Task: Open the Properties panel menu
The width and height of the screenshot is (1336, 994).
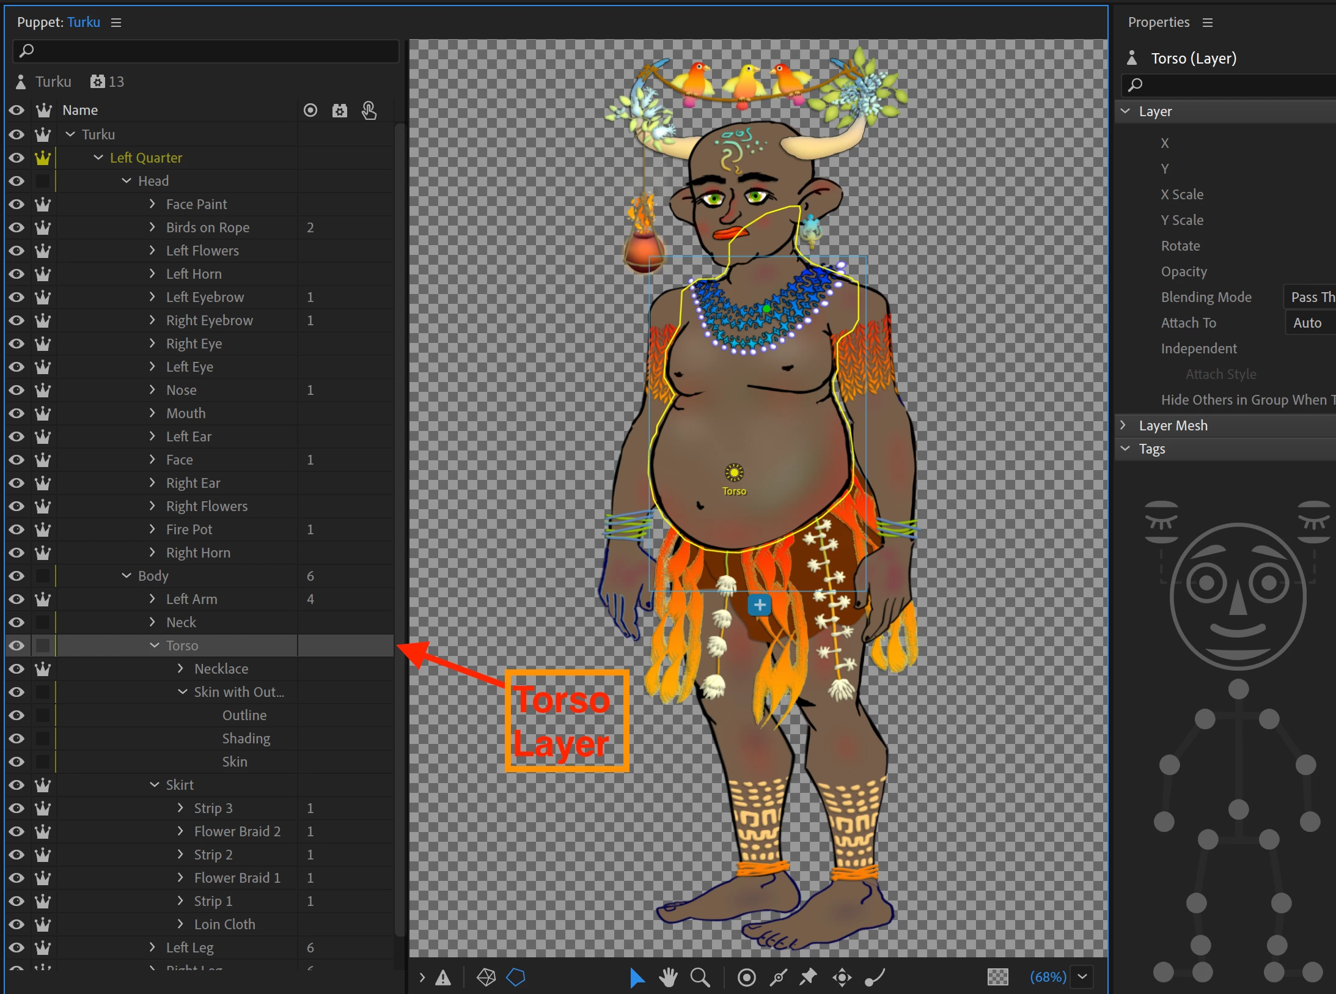Action: (x=1207, y=23)
